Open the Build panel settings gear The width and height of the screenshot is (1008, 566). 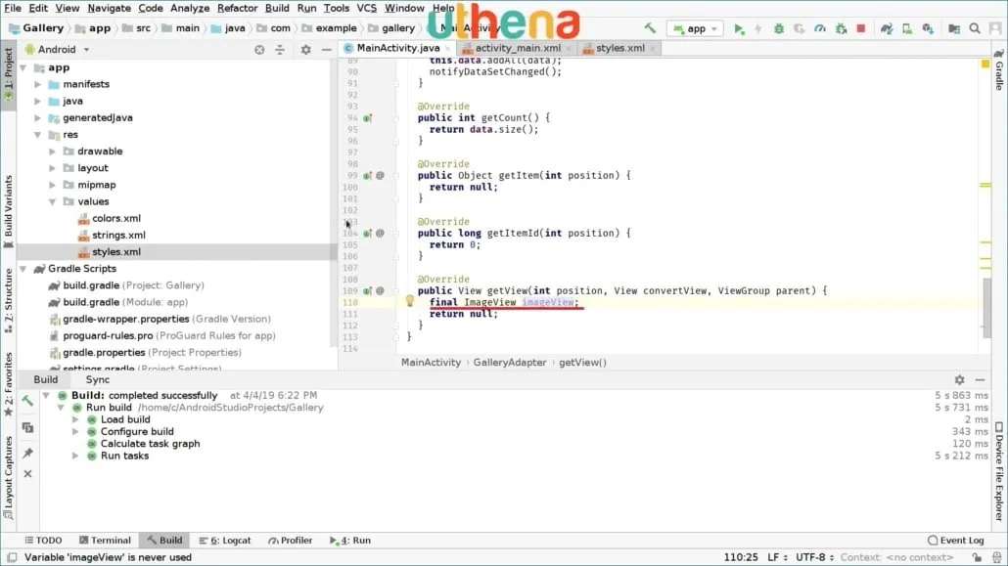click(x=959, y=379)
